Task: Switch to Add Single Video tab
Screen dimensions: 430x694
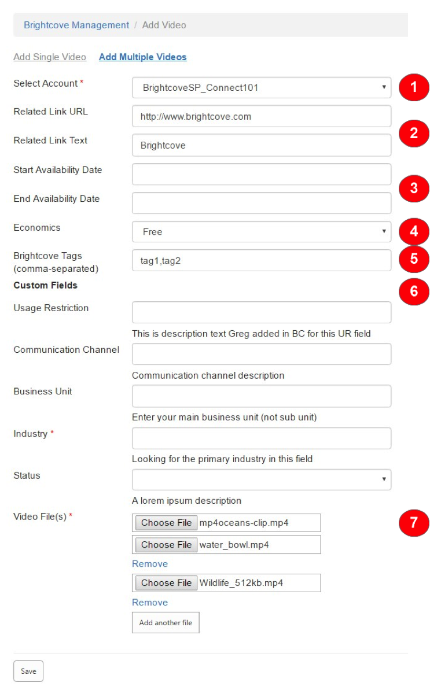Action: coord(50,57)
